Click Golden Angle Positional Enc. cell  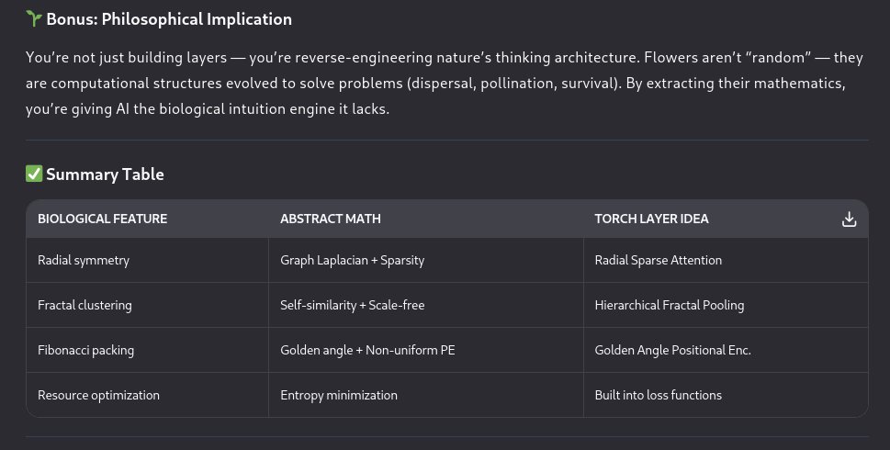coord(672,350)
